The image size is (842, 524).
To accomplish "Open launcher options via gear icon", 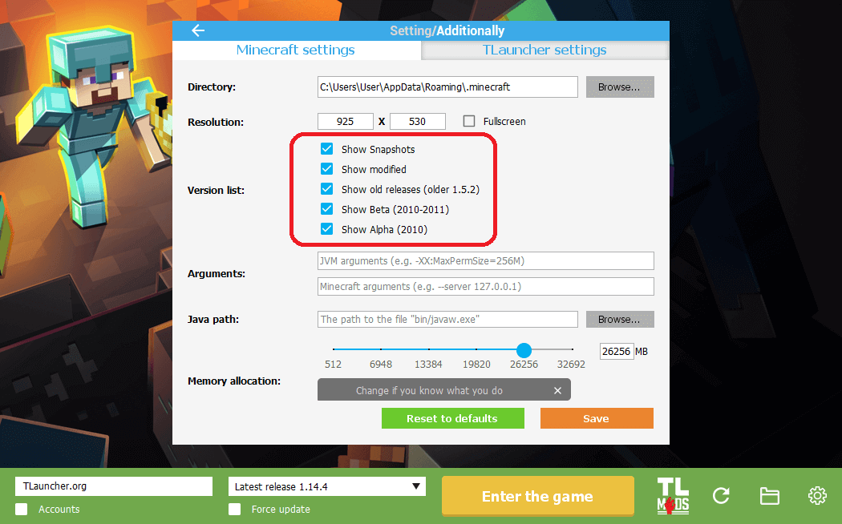I will coord(816,495).
